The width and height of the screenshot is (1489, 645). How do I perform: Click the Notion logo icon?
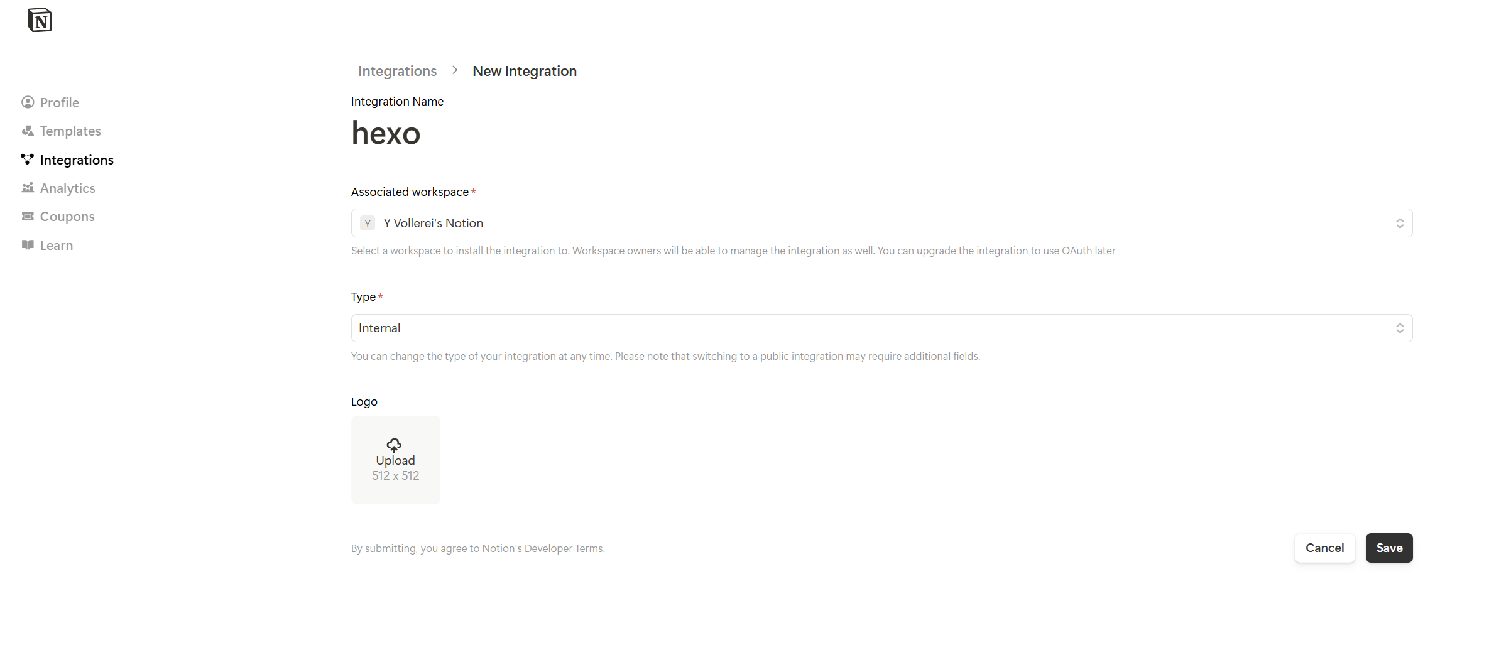click(x=40, y=20)
